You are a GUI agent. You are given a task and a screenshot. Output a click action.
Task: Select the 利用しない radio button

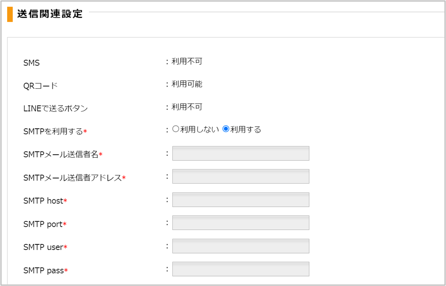(176, 129)
